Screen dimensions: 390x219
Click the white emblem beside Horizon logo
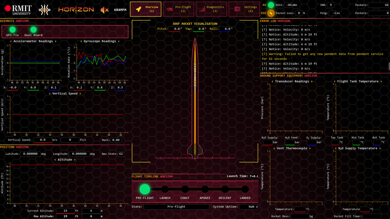tap(44, 10)
